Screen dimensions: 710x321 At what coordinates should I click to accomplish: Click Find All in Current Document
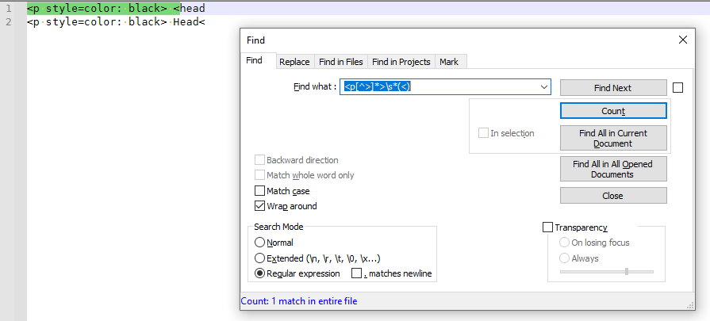(x=613, y=138)
